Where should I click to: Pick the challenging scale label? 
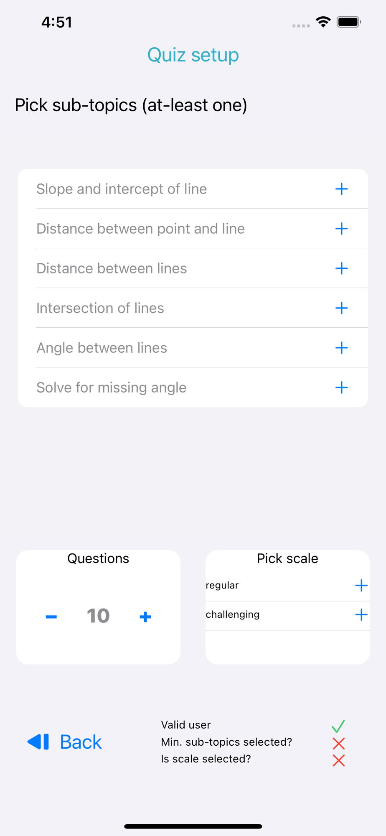(233, 614)
